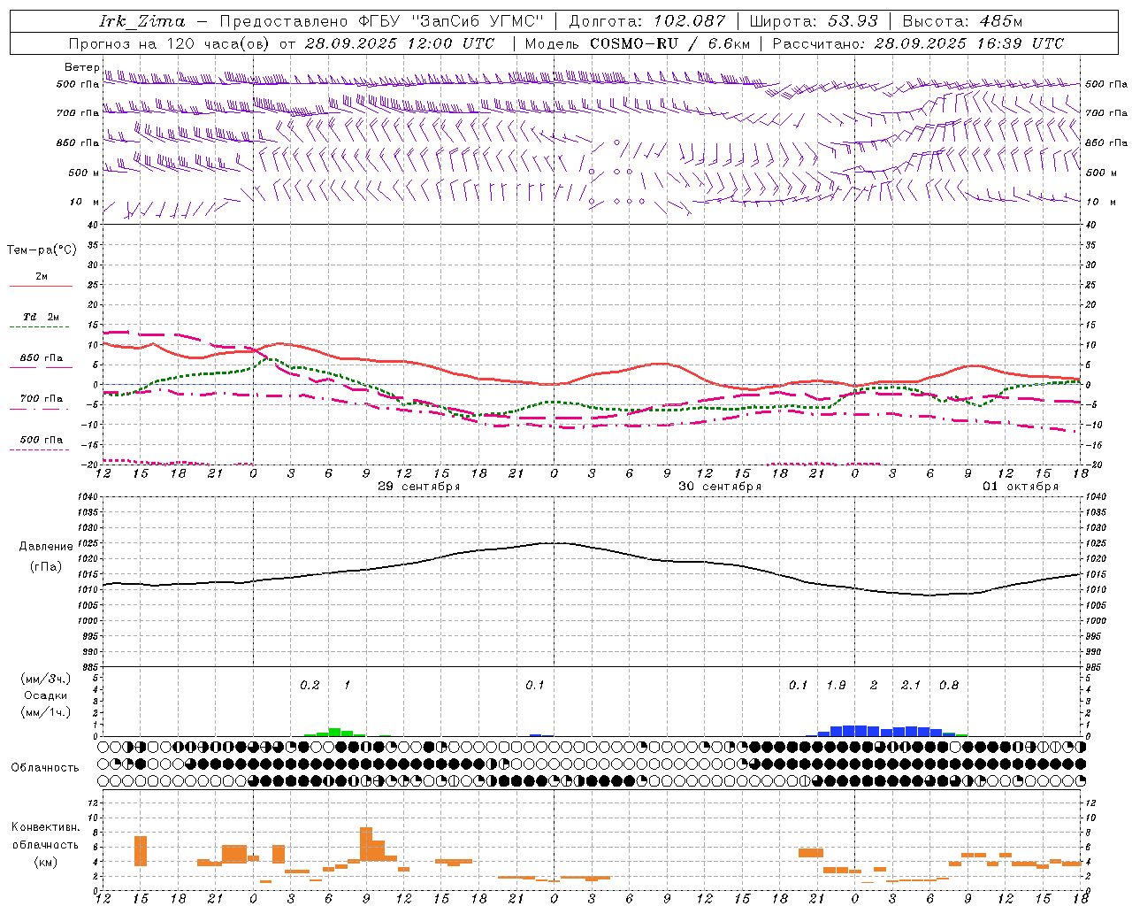Screen dimensions: 1132x906
Task: Click the 'Осадки' precipitation label
Action: (46, 695)
